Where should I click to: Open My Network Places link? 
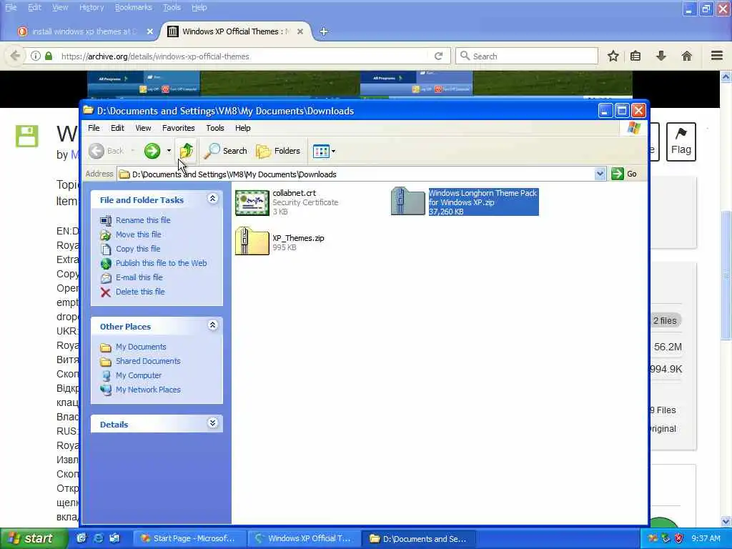(x=148, y=390)
